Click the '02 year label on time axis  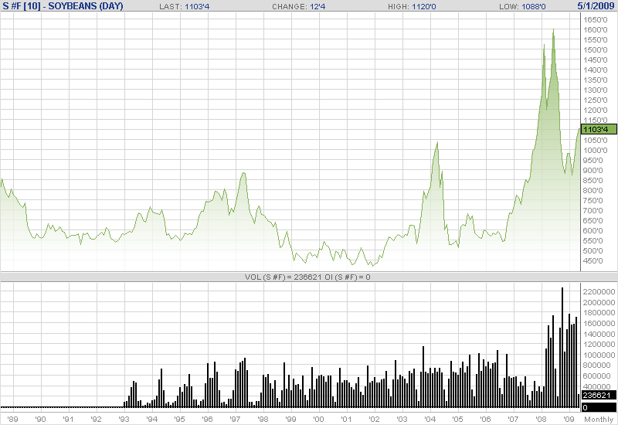point(374,419)
